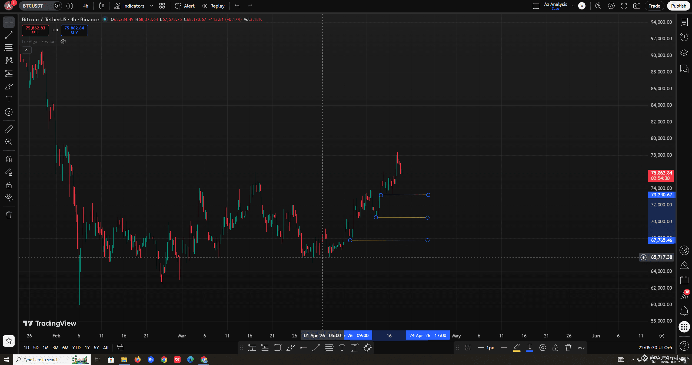Select the text tool in left sidebar

click(x=9, y=99)
